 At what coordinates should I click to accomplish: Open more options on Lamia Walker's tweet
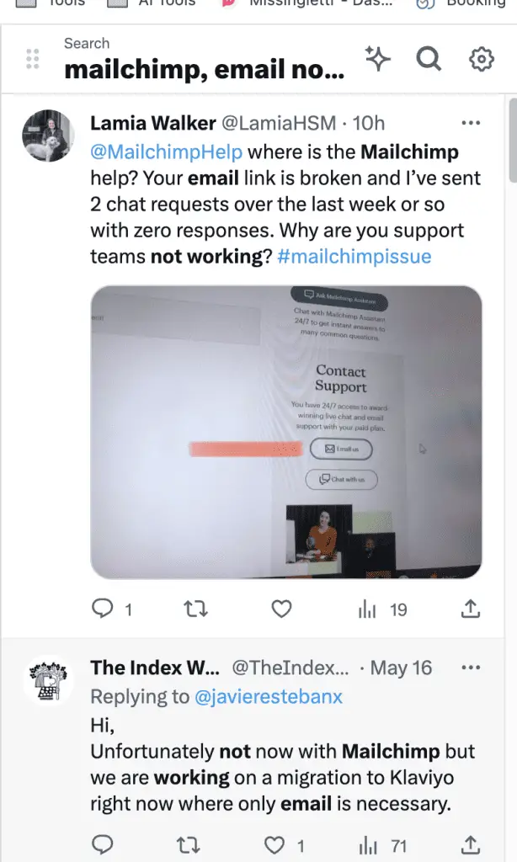[x=471, y=123]
